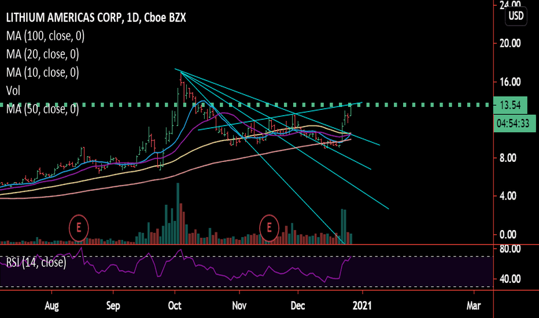Viewport: 539px width, 318px height.
Task: Select the MA (50, close, 0) indicator label
Action: [x=43, y=109]
